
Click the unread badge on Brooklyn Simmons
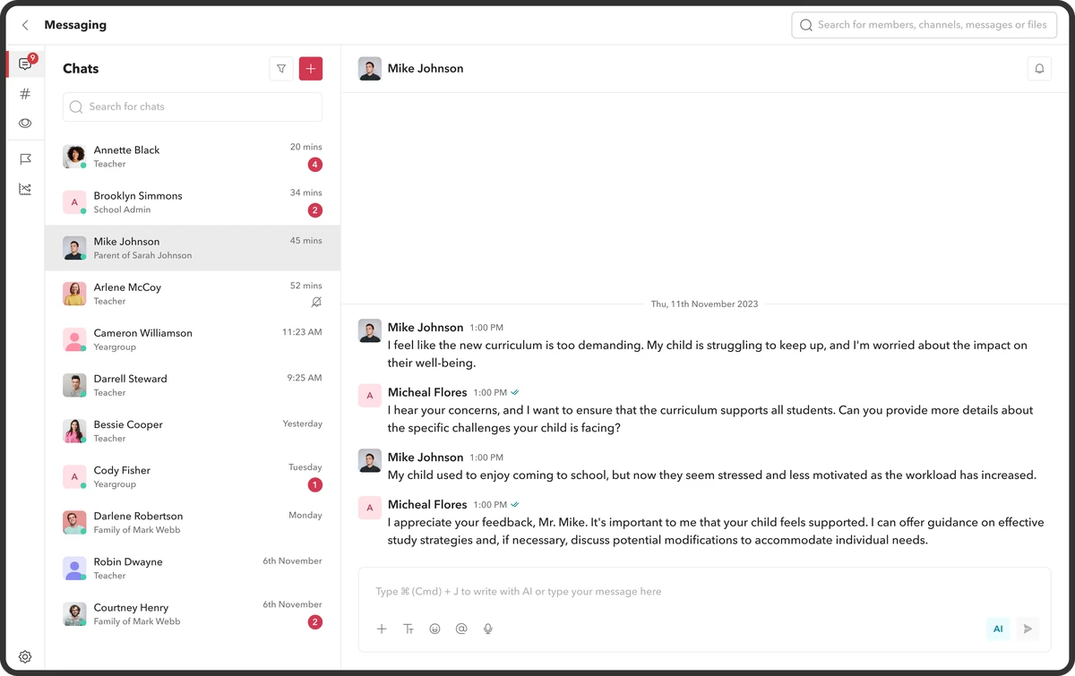314,210
